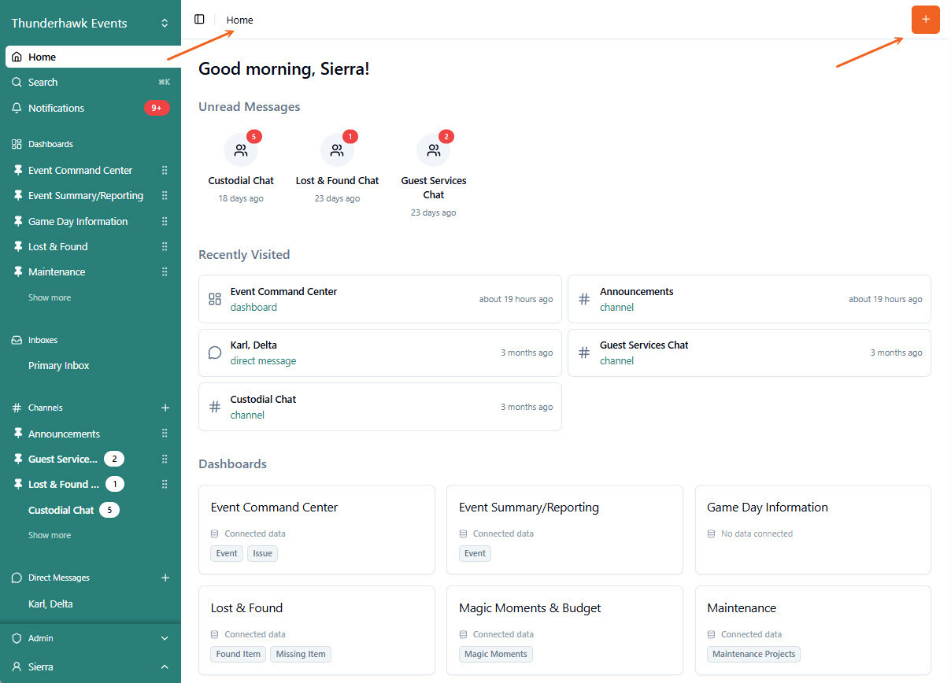The image size is (951, 683).
Task: Click the drag handle beside Event Summary/Reporting
Action: (165, 195)
